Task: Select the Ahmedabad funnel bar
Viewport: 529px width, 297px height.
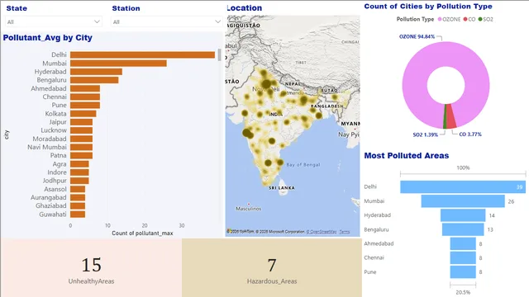Action: [x=463, y=243]
